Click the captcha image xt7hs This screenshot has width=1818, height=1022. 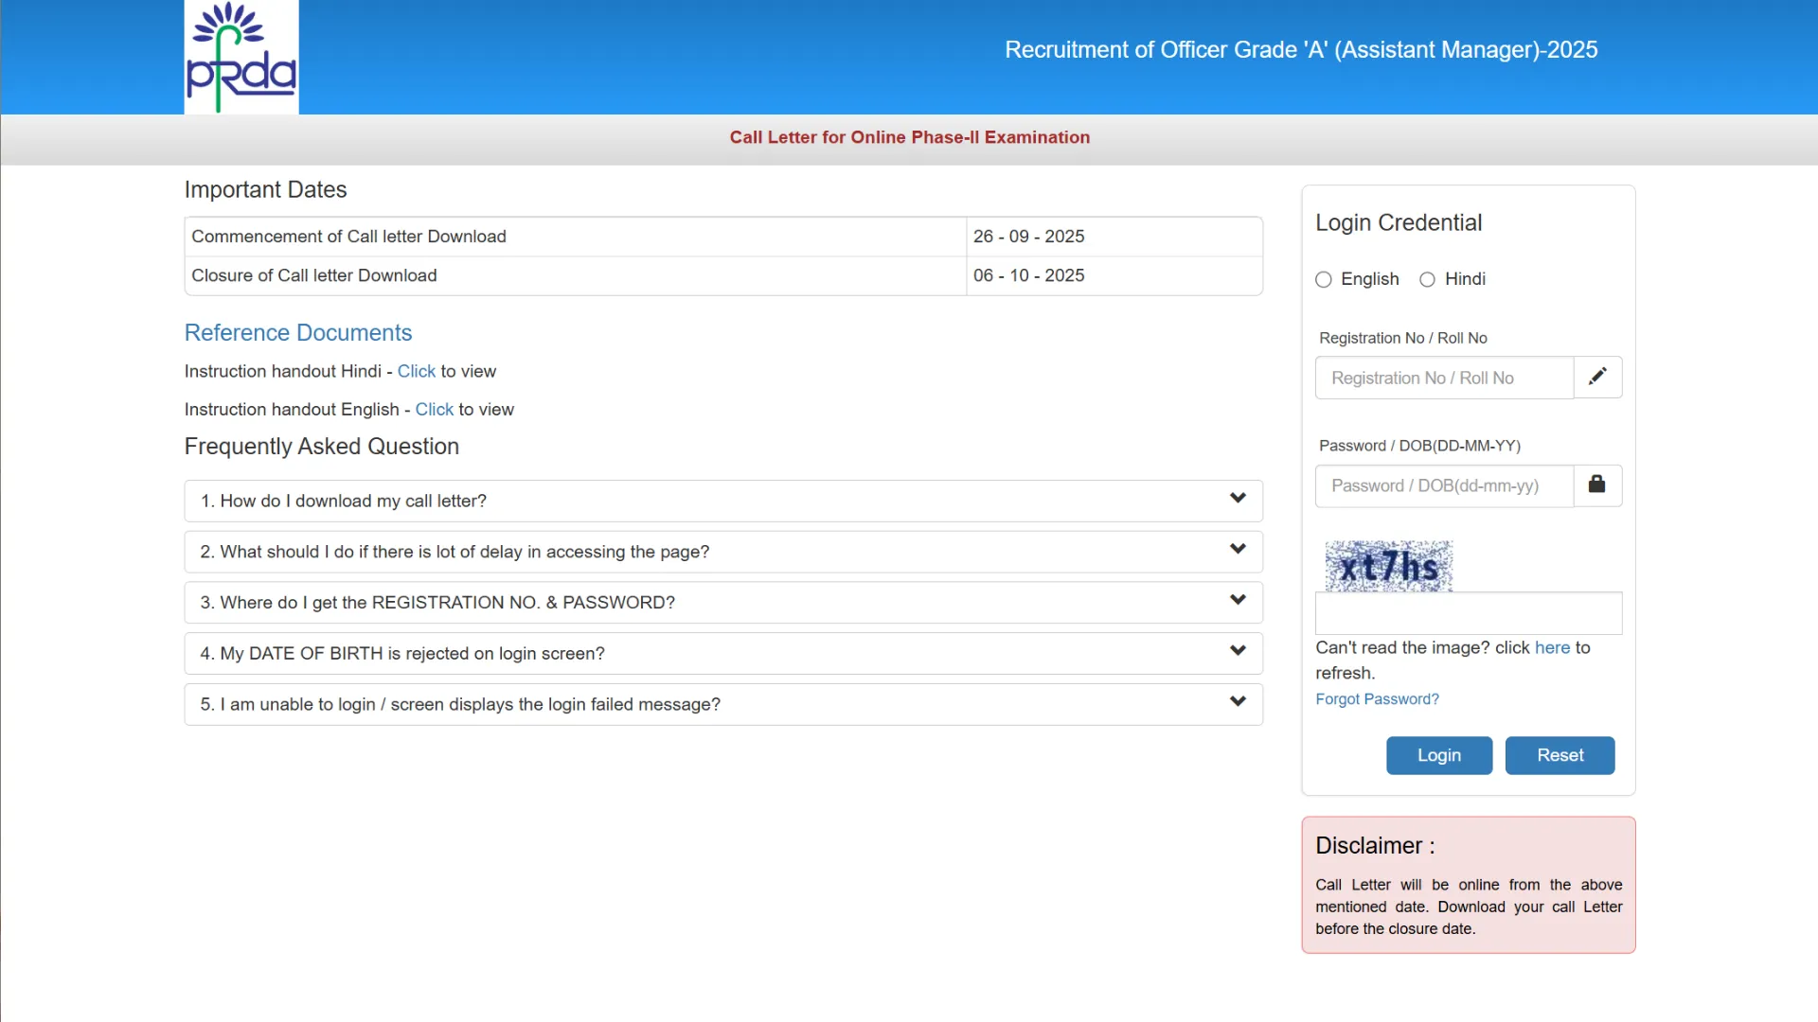pos(1388,566)
